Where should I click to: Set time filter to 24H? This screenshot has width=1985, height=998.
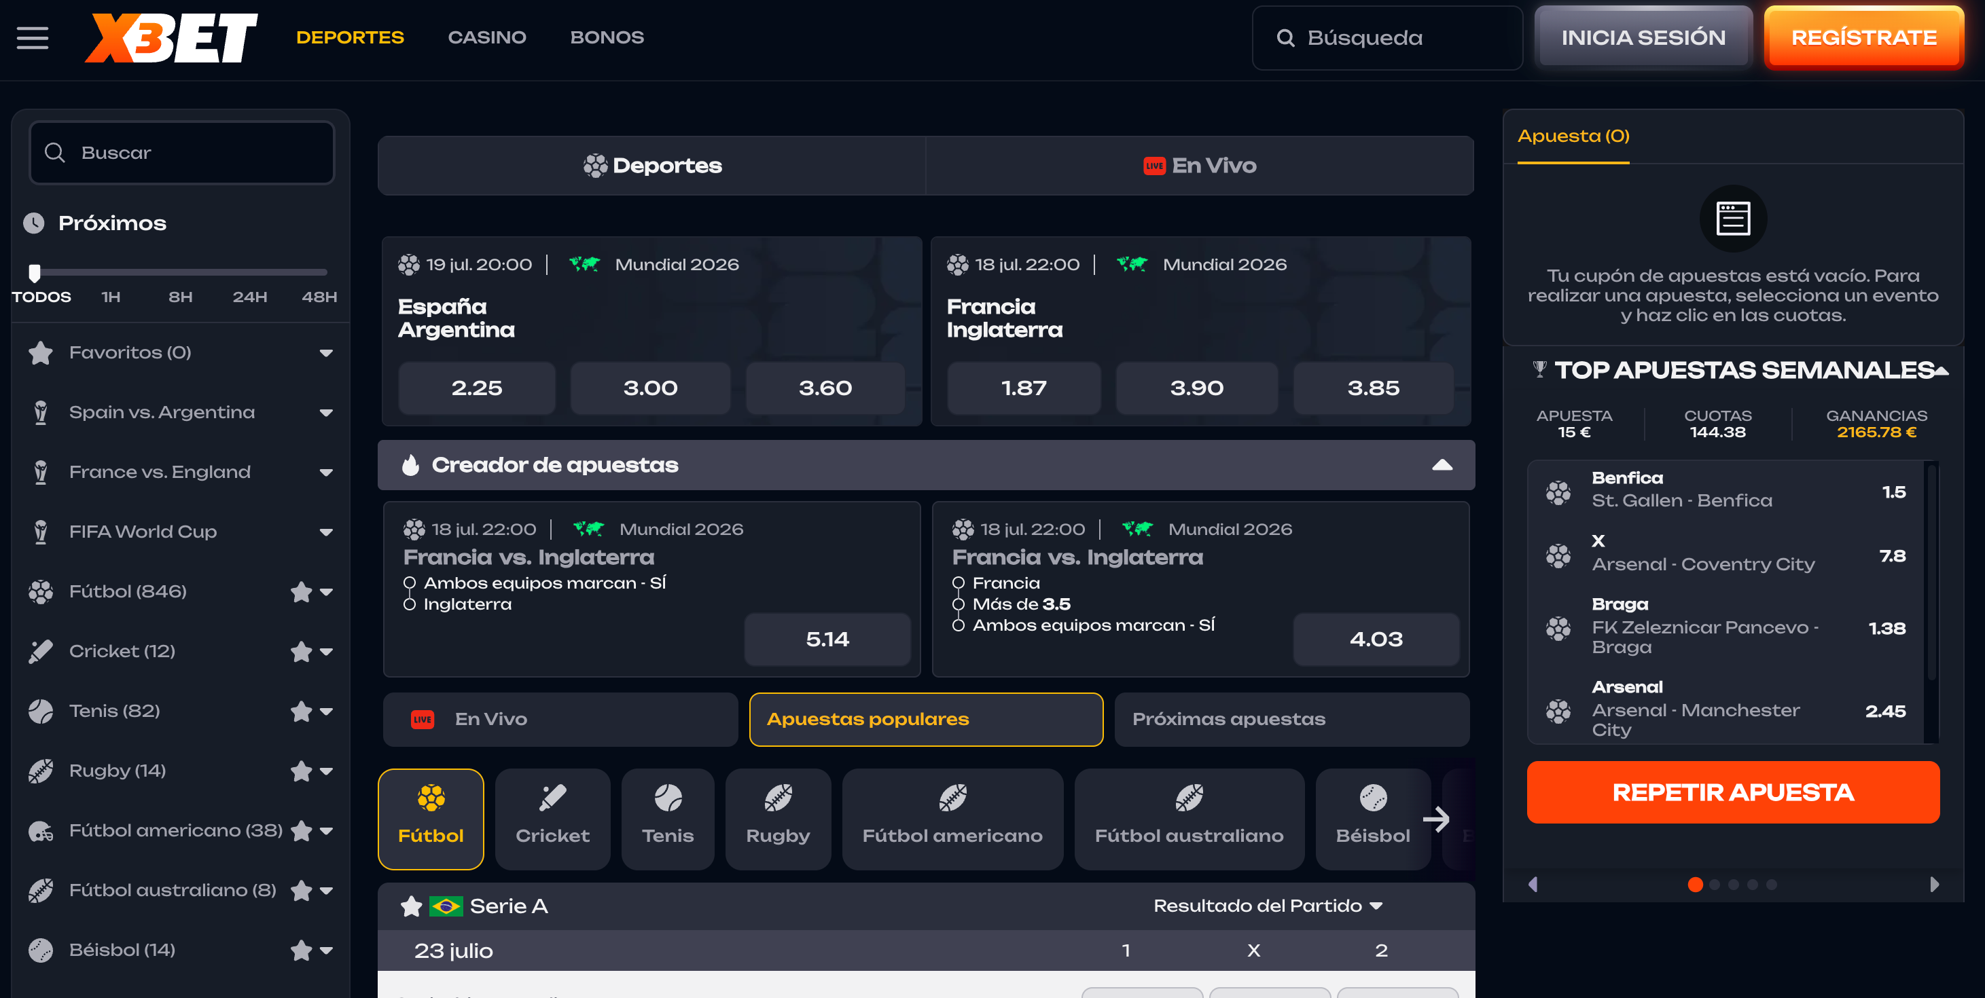(x=250, y=297)
